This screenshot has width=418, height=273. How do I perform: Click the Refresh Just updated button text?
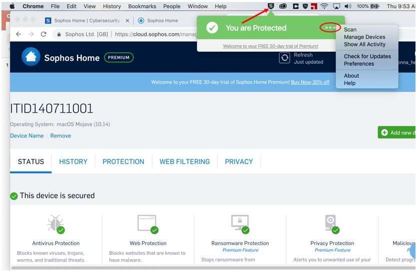pyautogui.click(x=309, y=58)
